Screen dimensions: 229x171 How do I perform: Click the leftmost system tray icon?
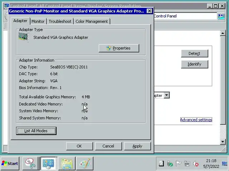coord(161,164)
